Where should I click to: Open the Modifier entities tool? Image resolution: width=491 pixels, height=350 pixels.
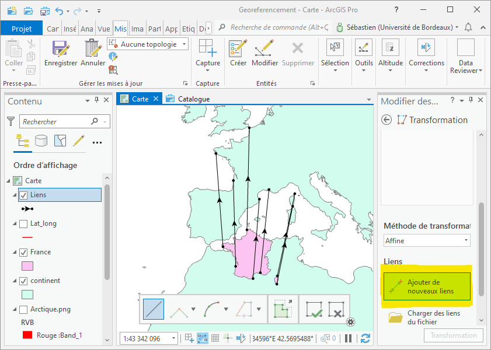tap(264, 48)
